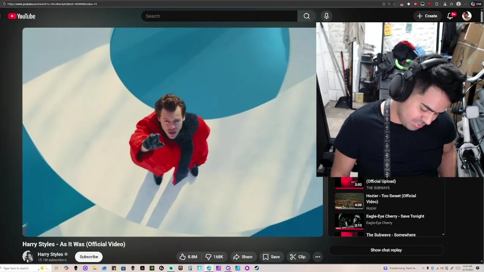
Task: Click the video player to pause playback
Action: click(172, 132)
